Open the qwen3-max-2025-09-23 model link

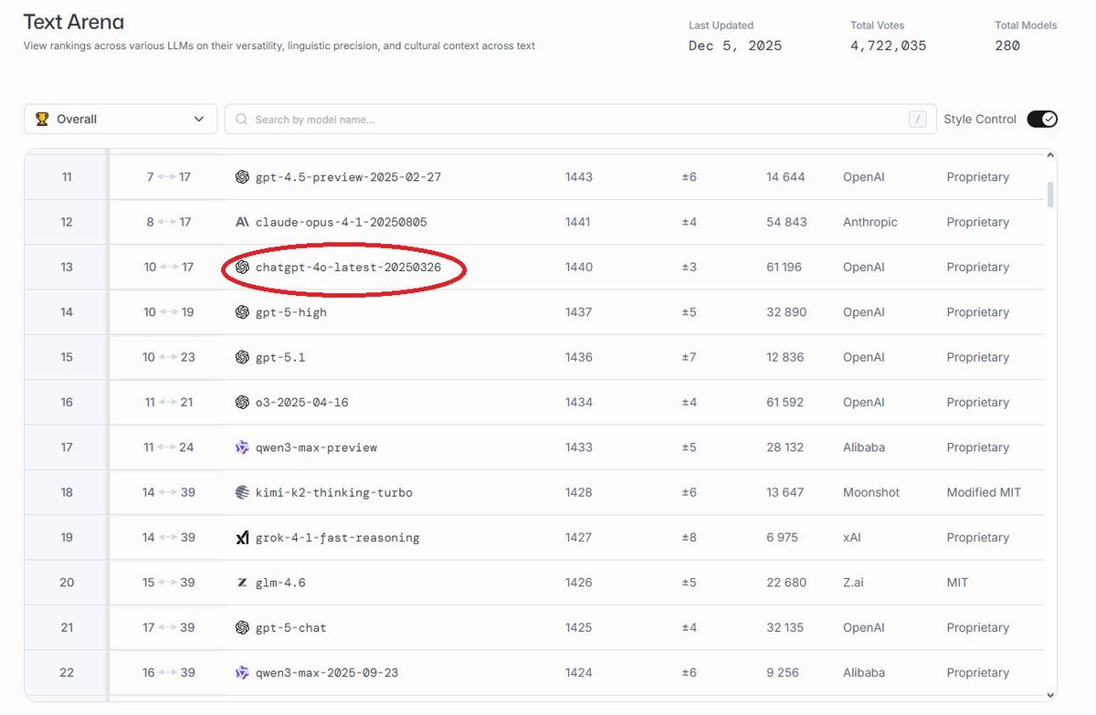(327, 673)
